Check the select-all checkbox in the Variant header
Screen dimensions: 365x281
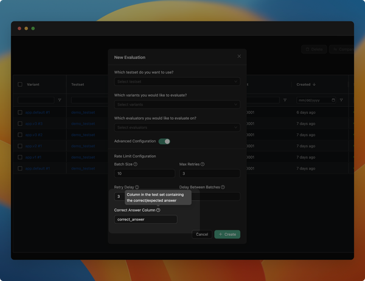[20, 85]
